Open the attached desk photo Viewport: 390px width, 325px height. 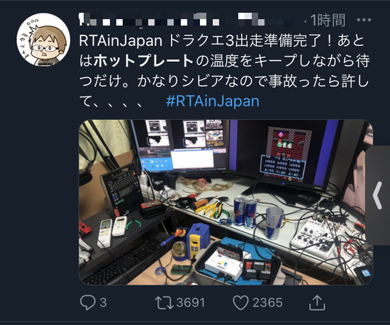(x=225, y=202)
